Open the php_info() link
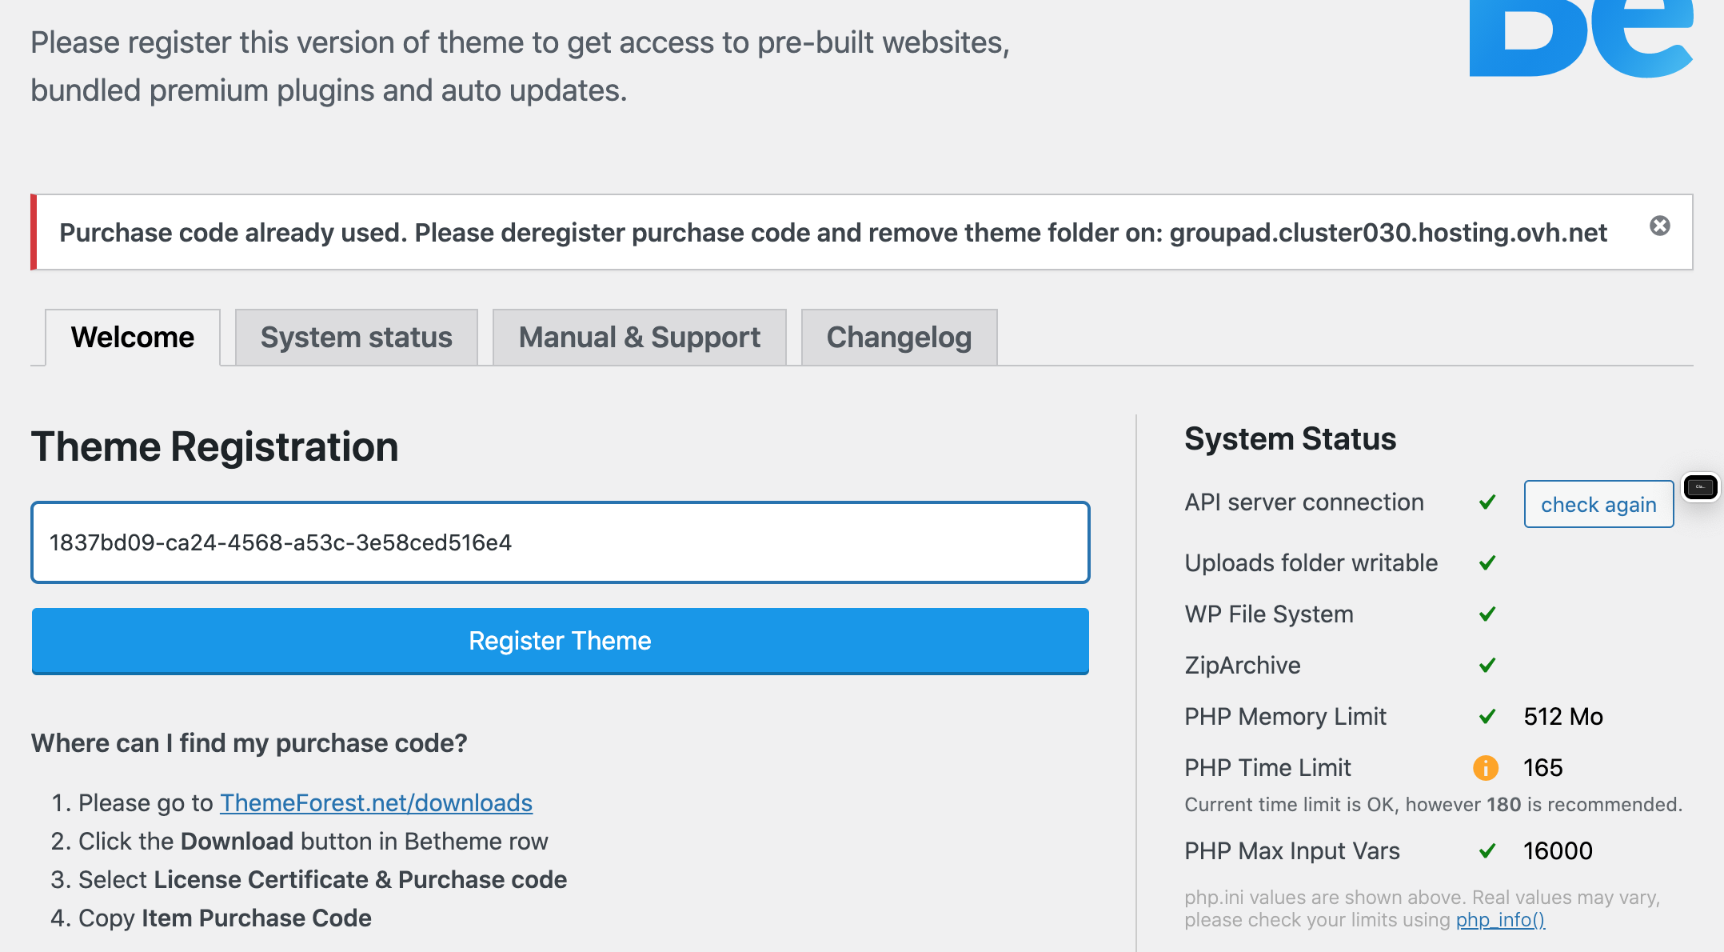 pyautogui.click(x=1501, y=920)
